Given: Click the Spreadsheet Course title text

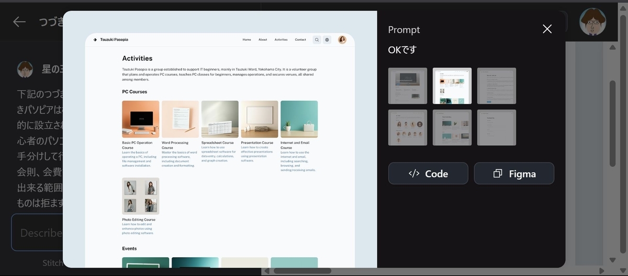Looking at the screenshot, I should pos(218,143).
